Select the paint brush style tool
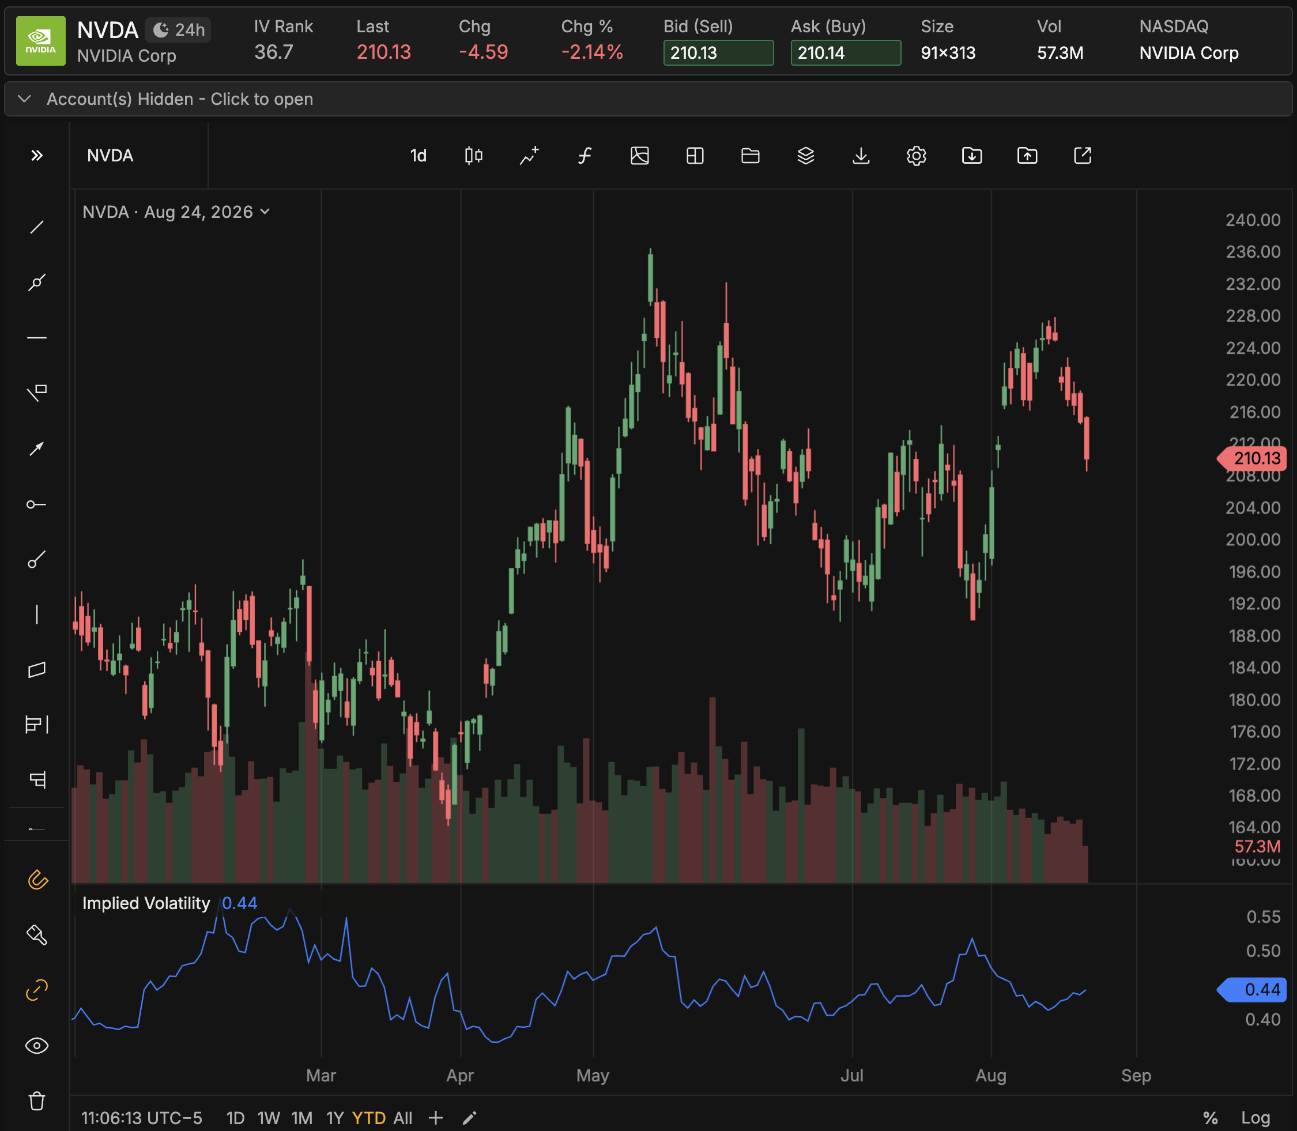This screenshot has width=1297, height=1131. (x=37, y=934)
